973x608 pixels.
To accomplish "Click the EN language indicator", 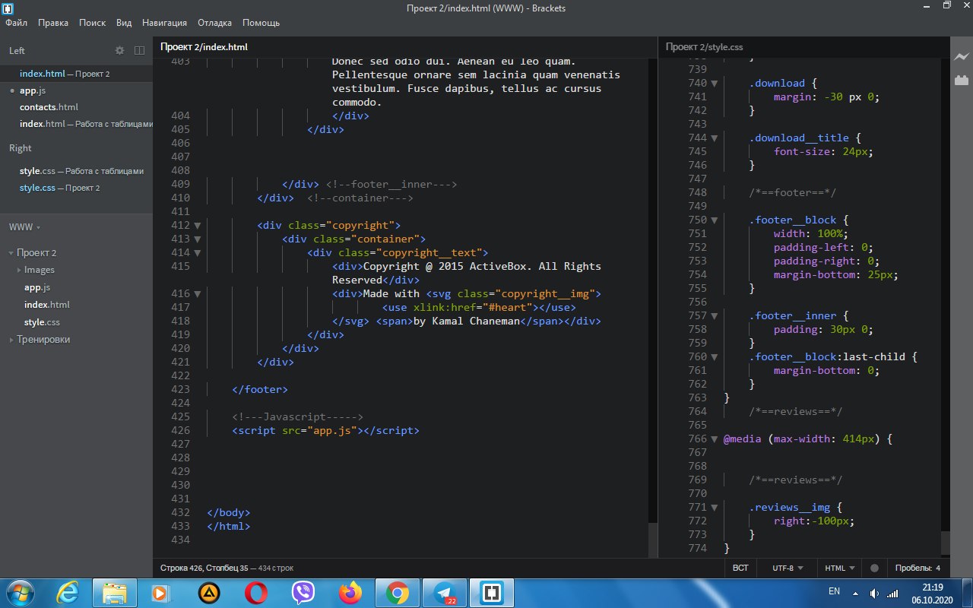I will (x=834, y=591).
